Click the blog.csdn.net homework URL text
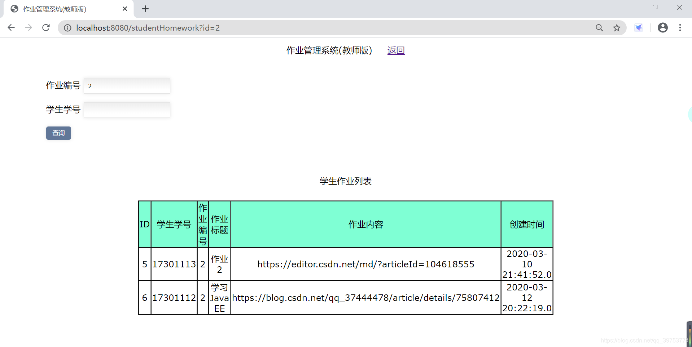 point(366,298)
